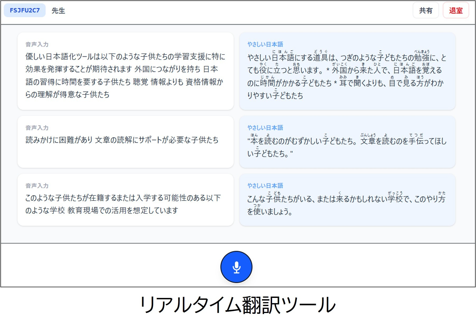This screenshot has width=476, height=327.
Task: Click the third やさしい日本語 card about 学校
Action: 347,200
